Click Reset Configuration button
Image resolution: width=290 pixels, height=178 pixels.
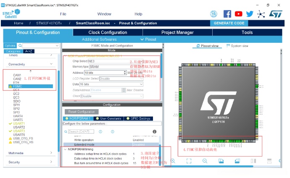click(82, 112)
